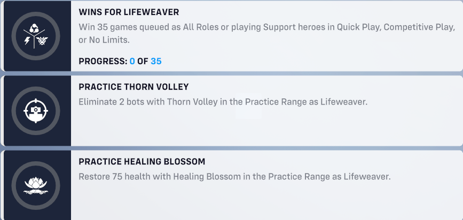Click the practice bot crosshair icon
Viewport: 463px width, 220px height.
point(36,111)
